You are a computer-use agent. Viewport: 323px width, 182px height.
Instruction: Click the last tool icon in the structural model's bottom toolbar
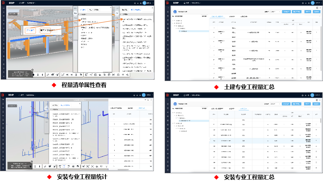[x=128, y=75]
